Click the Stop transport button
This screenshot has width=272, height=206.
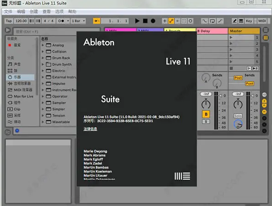[x=145, y=21]
